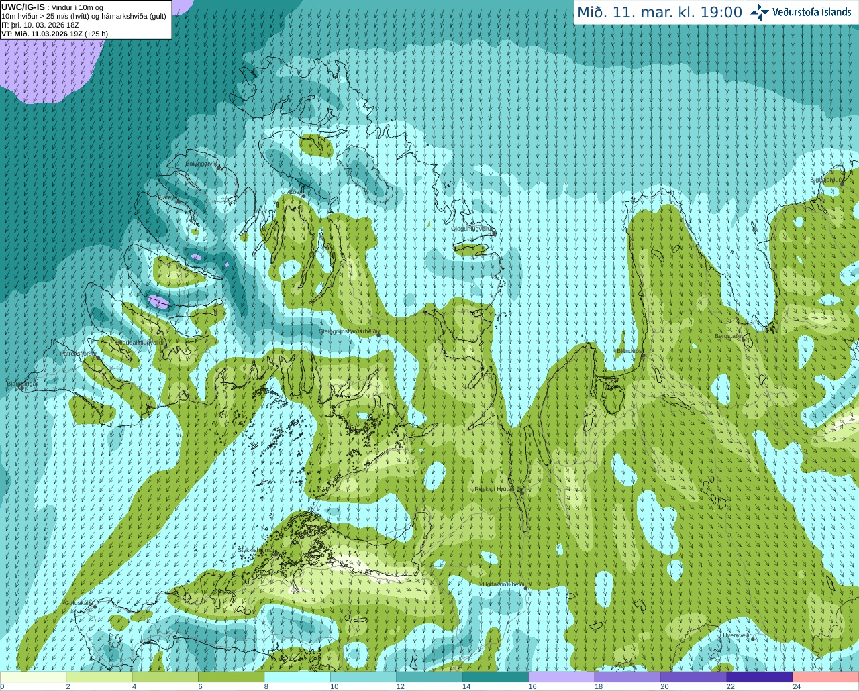Select the 4–6 m/s legend swatch
859x691 pixels.
click(x=165, y=677)
